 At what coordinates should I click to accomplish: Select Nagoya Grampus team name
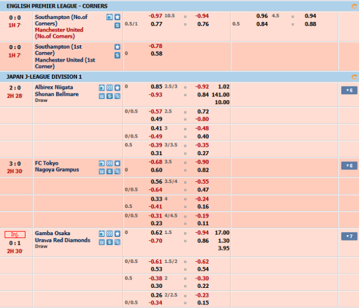(57, 169)
